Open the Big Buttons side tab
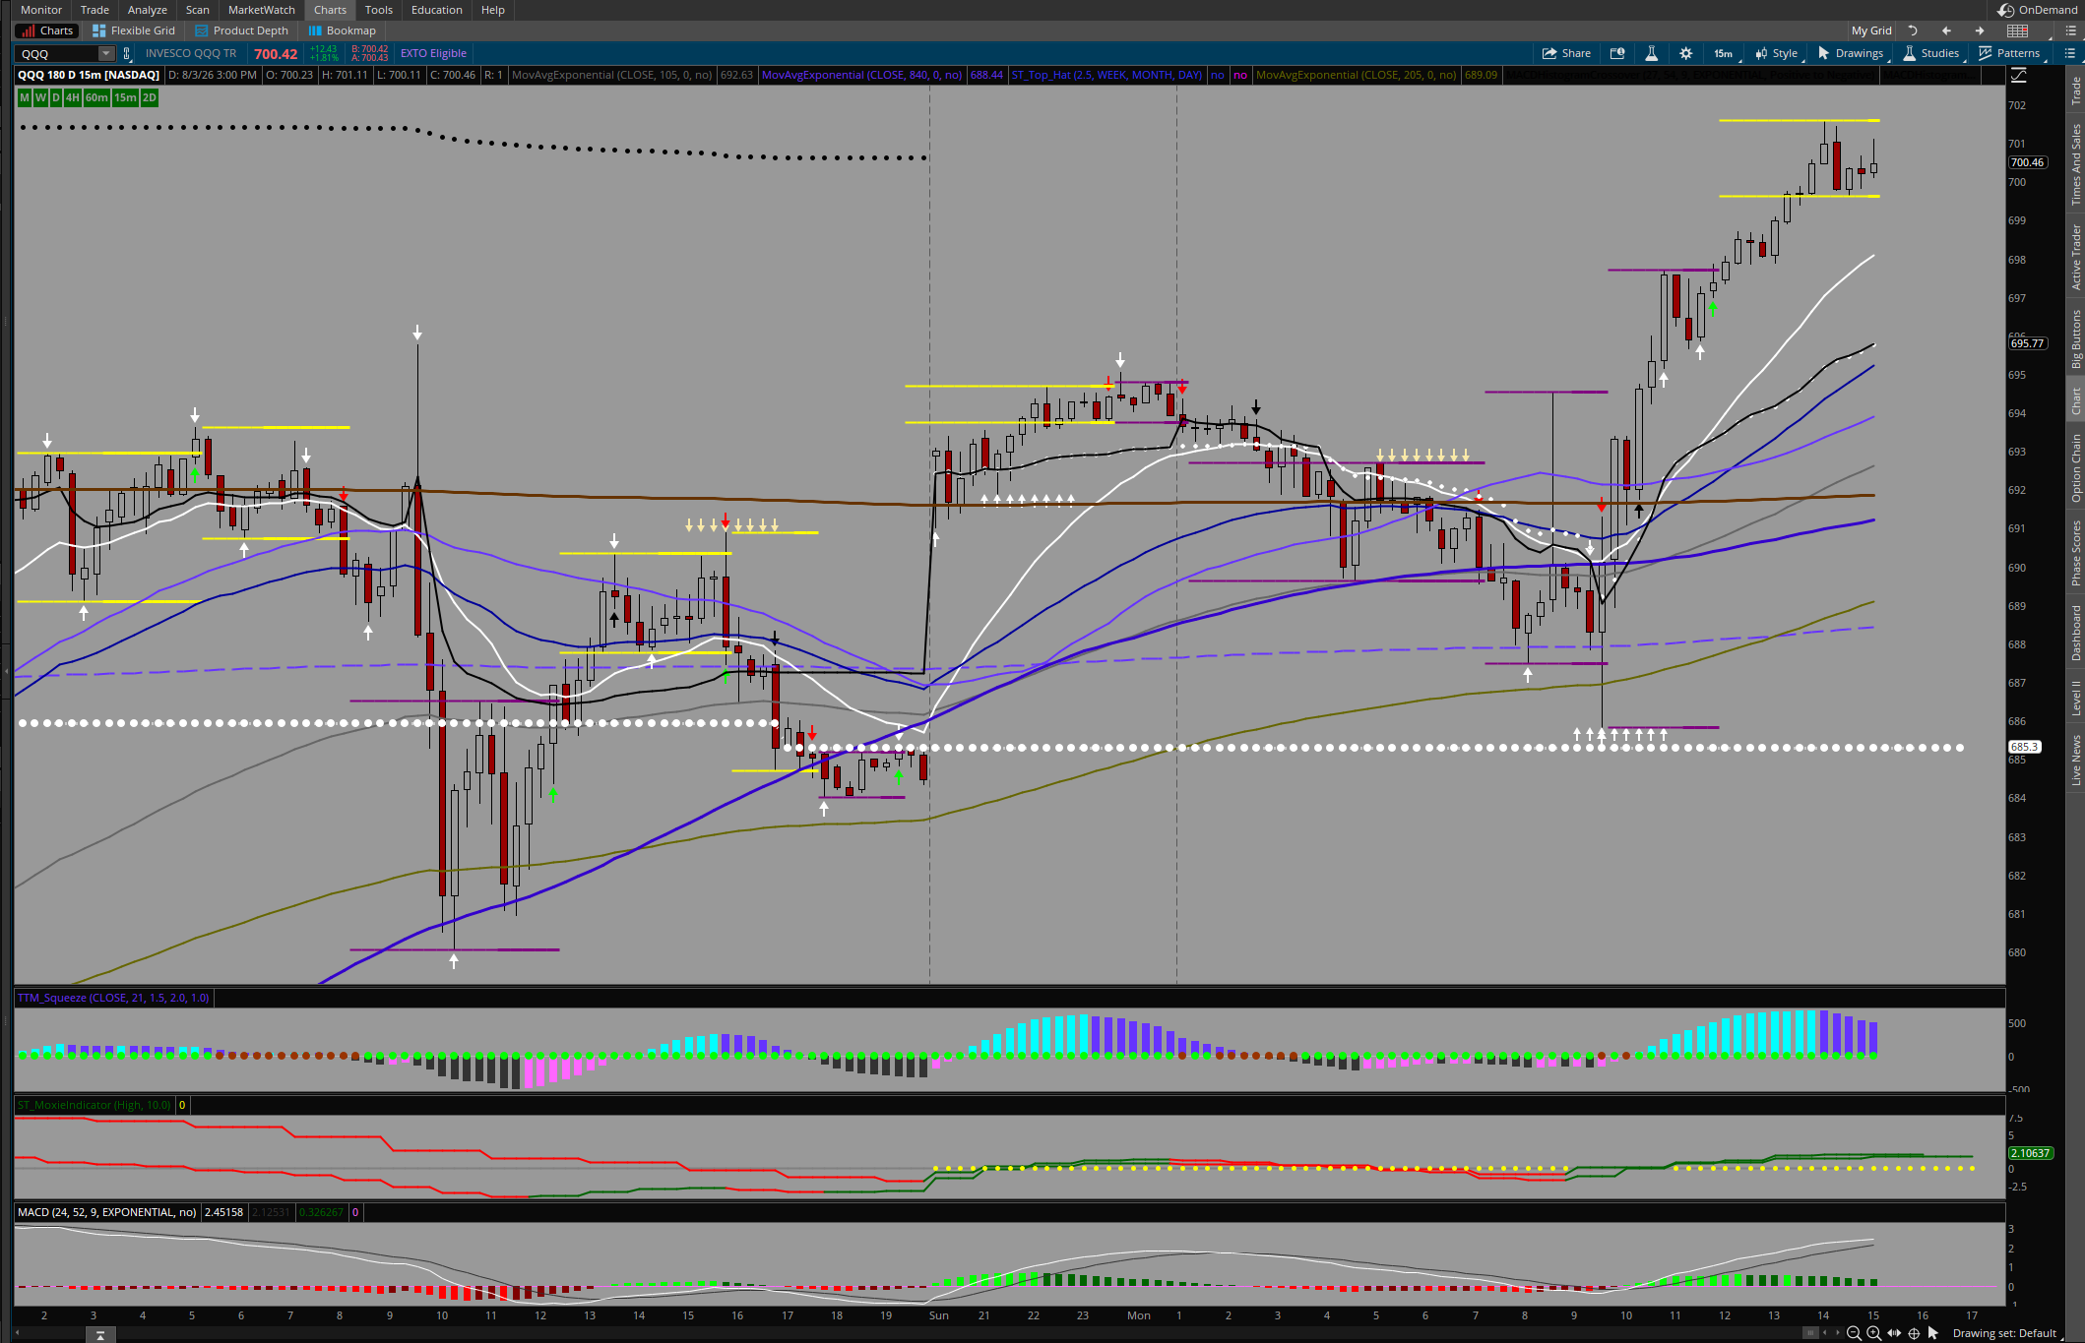The height and width of the screenshot is (1343, 2085). pos(2075,338)
